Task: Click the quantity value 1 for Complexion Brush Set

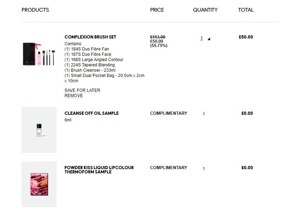Action: 202,38
